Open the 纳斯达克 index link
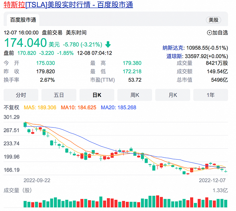 pos(173,48)
